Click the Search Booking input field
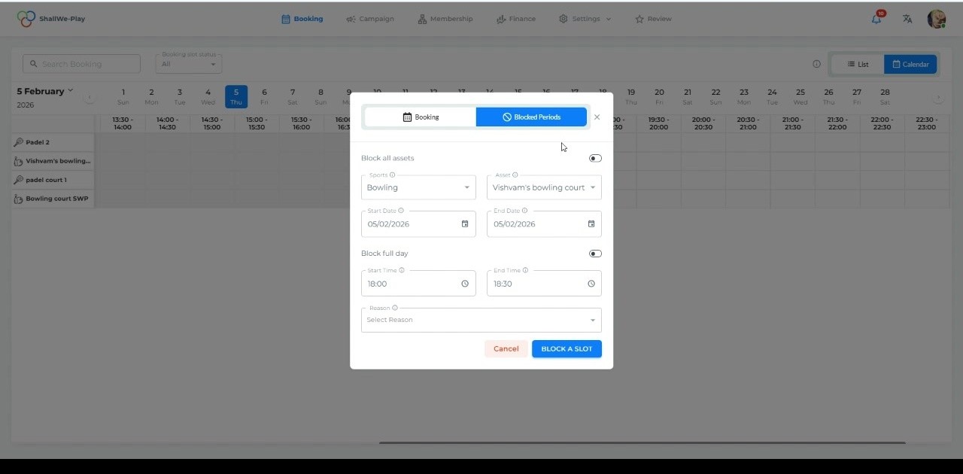This screenshot has width=963, height=474. [81, 64]
